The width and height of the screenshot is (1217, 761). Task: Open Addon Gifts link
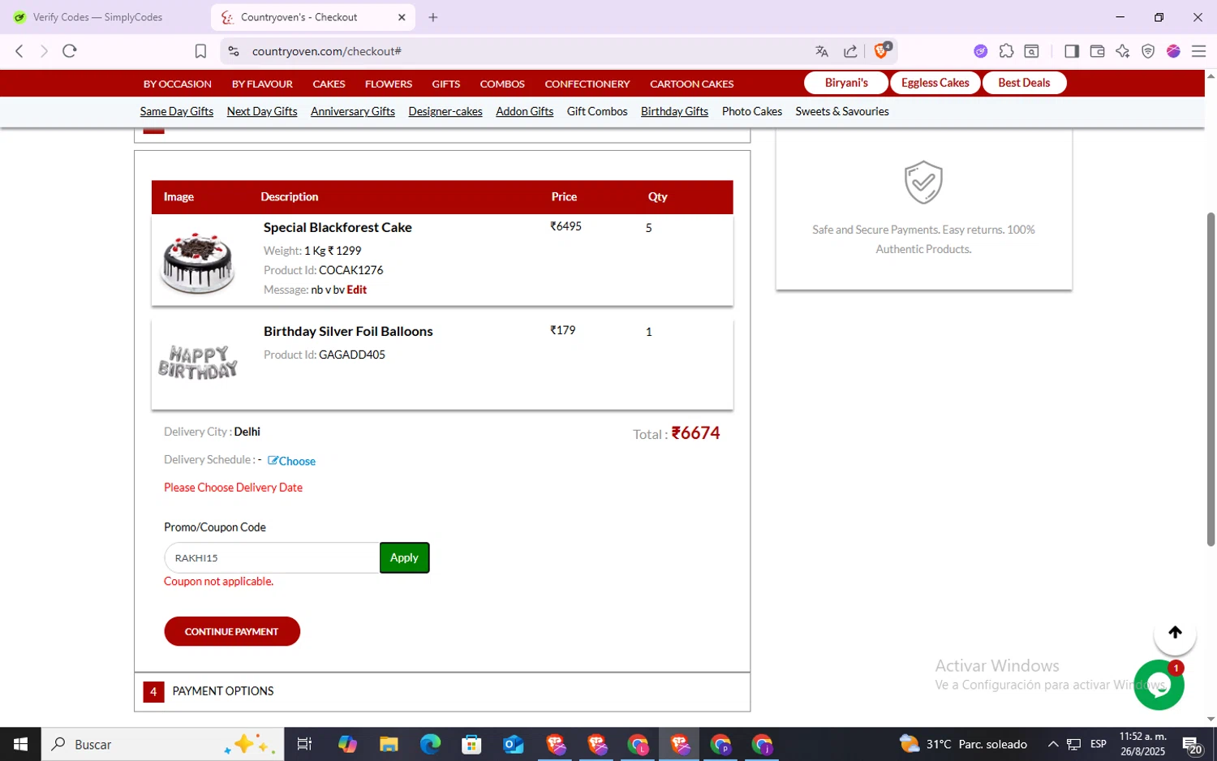tap(525, 111)
